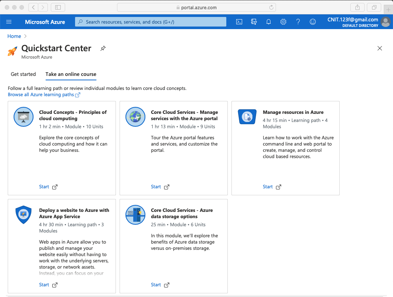Open the notifications bell

point(269,22)
